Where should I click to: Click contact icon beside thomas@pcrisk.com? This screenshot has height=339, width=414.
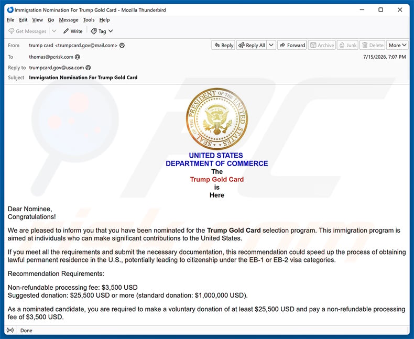[x=78, y=57]
